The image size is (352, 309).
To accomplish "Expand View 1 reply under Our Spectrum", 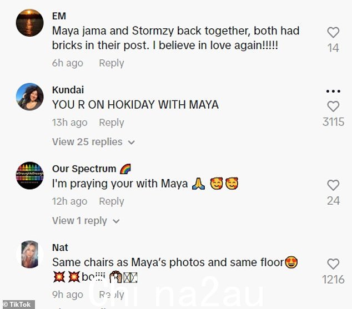I will click(86, 221).
